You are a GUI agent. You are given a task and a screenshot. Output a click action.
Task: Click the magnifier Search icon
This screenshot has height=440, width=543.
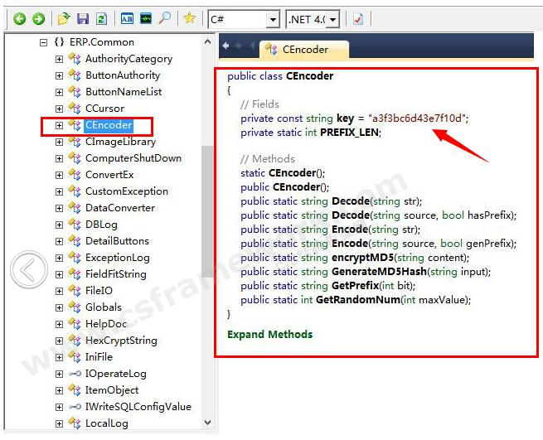point(165,18)
